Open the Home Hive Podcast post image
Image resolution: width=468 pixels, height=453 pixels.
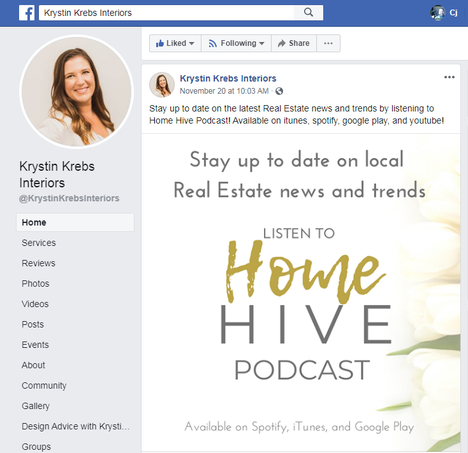[x=301, y=292]
